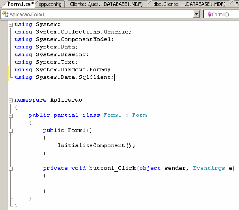This screenshot has width=239, height=210.
Task: Open the Aplicacao.Form1 class dropdown arrow
Action: pos(196,14)
